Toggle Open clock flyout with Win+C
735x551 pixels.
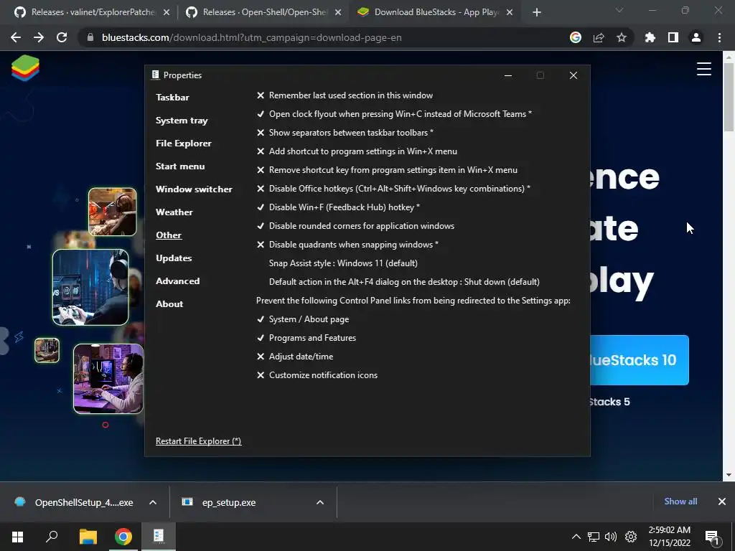[394, 114]
